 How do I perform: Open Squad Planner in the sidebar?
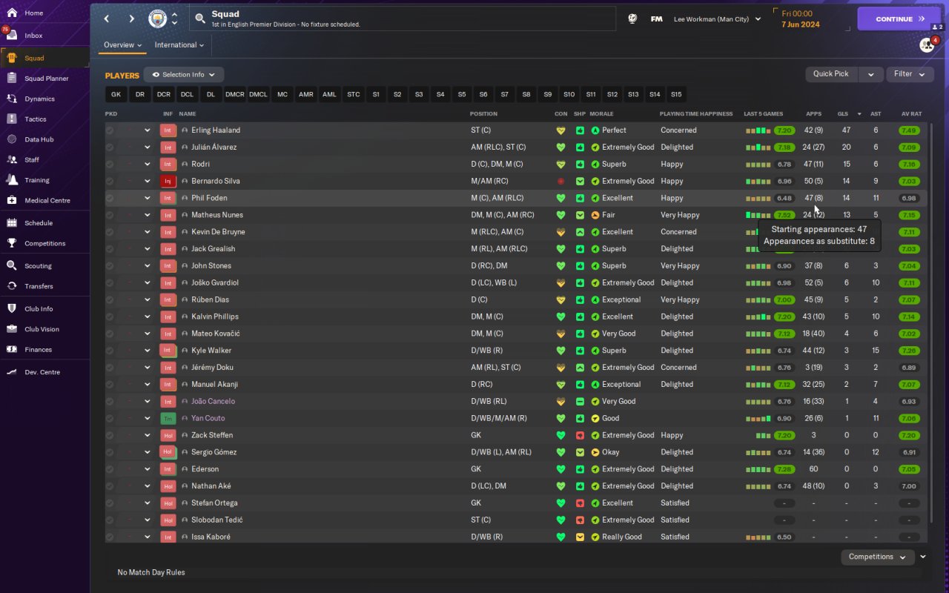(46, 79)
